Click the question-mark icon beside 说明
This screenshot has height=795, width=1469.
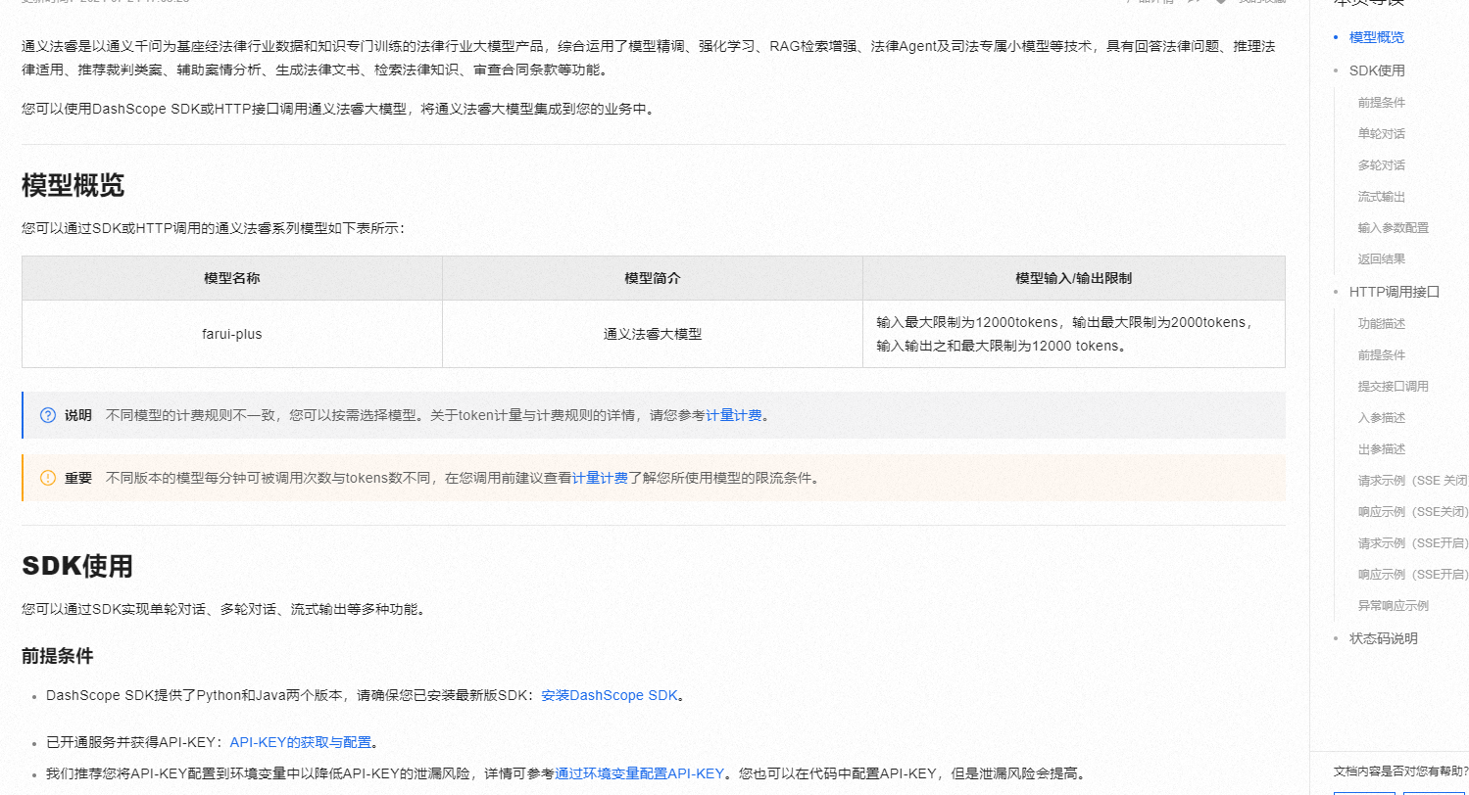point(48,415)
